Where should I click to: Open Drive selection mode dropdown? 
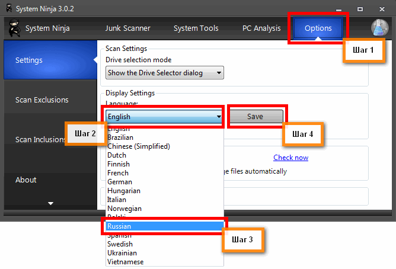165,73
